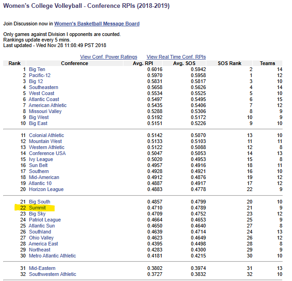Click the Horizon League Avg. SOS value 0.4778
This screenshot has height=281, width=292.
click(x=199, y=189)
